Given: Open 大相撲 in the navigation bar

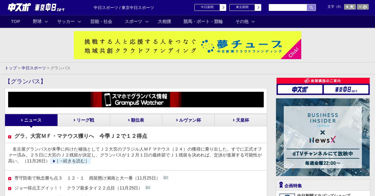Looking at the screenshot, I should click(164, 21).
